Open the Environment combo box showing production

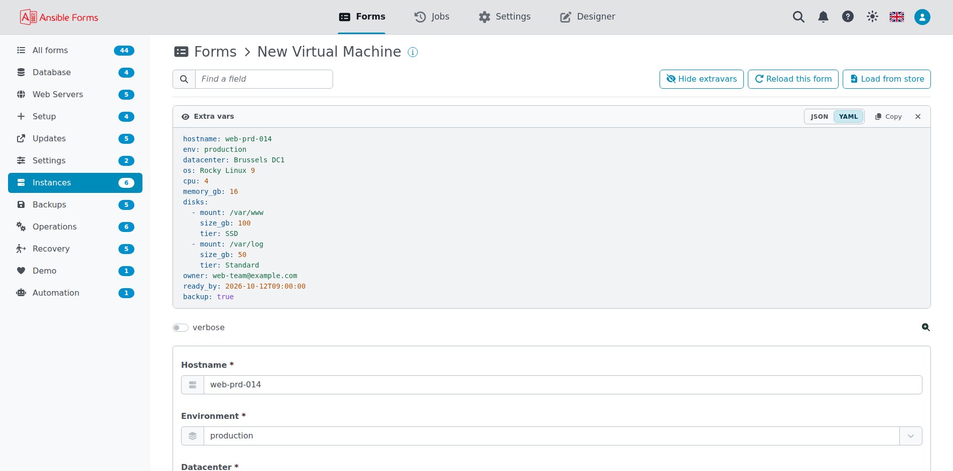(551, 436)
